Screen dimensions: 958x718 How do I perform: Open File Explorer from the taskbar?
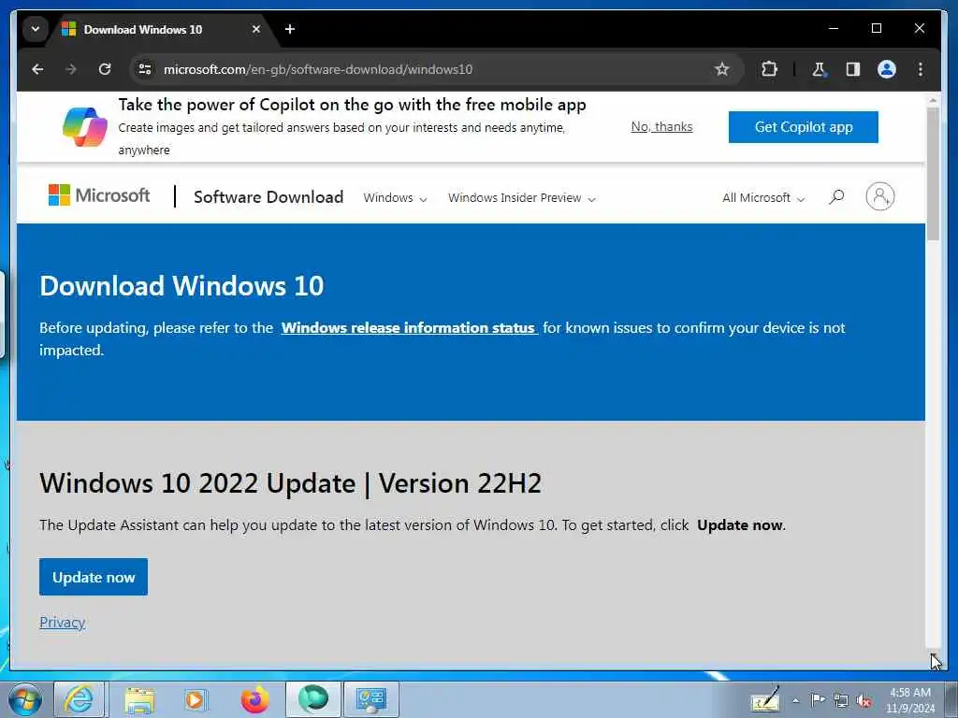click(x=139, y=699)
